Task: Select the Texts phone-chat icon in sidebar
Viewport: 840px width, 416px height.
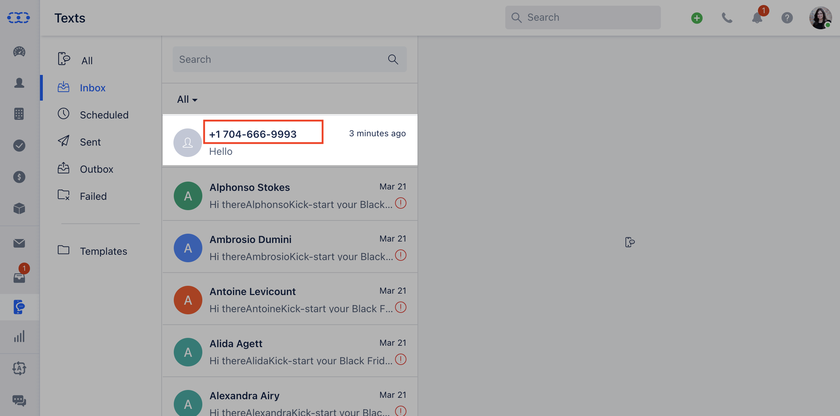Action: point(19,307)
